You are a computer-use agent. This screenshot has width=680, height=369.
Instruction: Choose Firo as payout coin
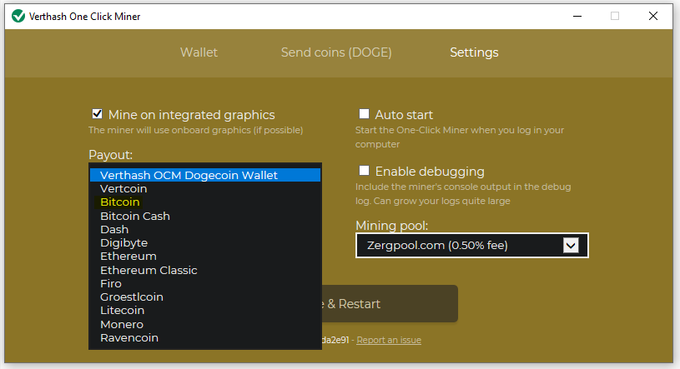[205, 284]
